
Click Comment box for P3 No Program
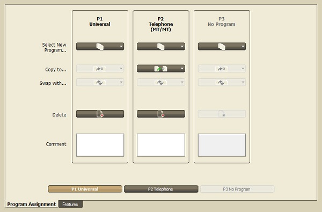[222, 145]
